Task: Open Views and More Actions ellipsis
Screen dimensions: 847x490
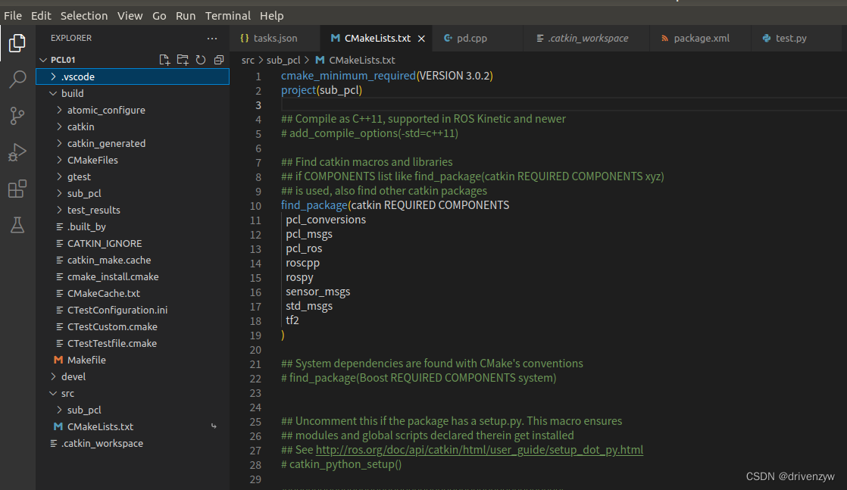Action: pos(212,38)
